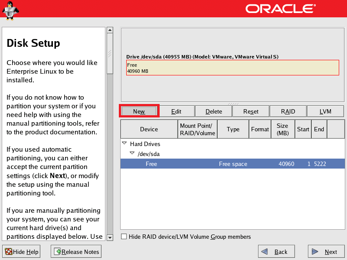Screen dimensions: 347x260
Task: Click the Delete partition button
Action: (x=213, y=111)
